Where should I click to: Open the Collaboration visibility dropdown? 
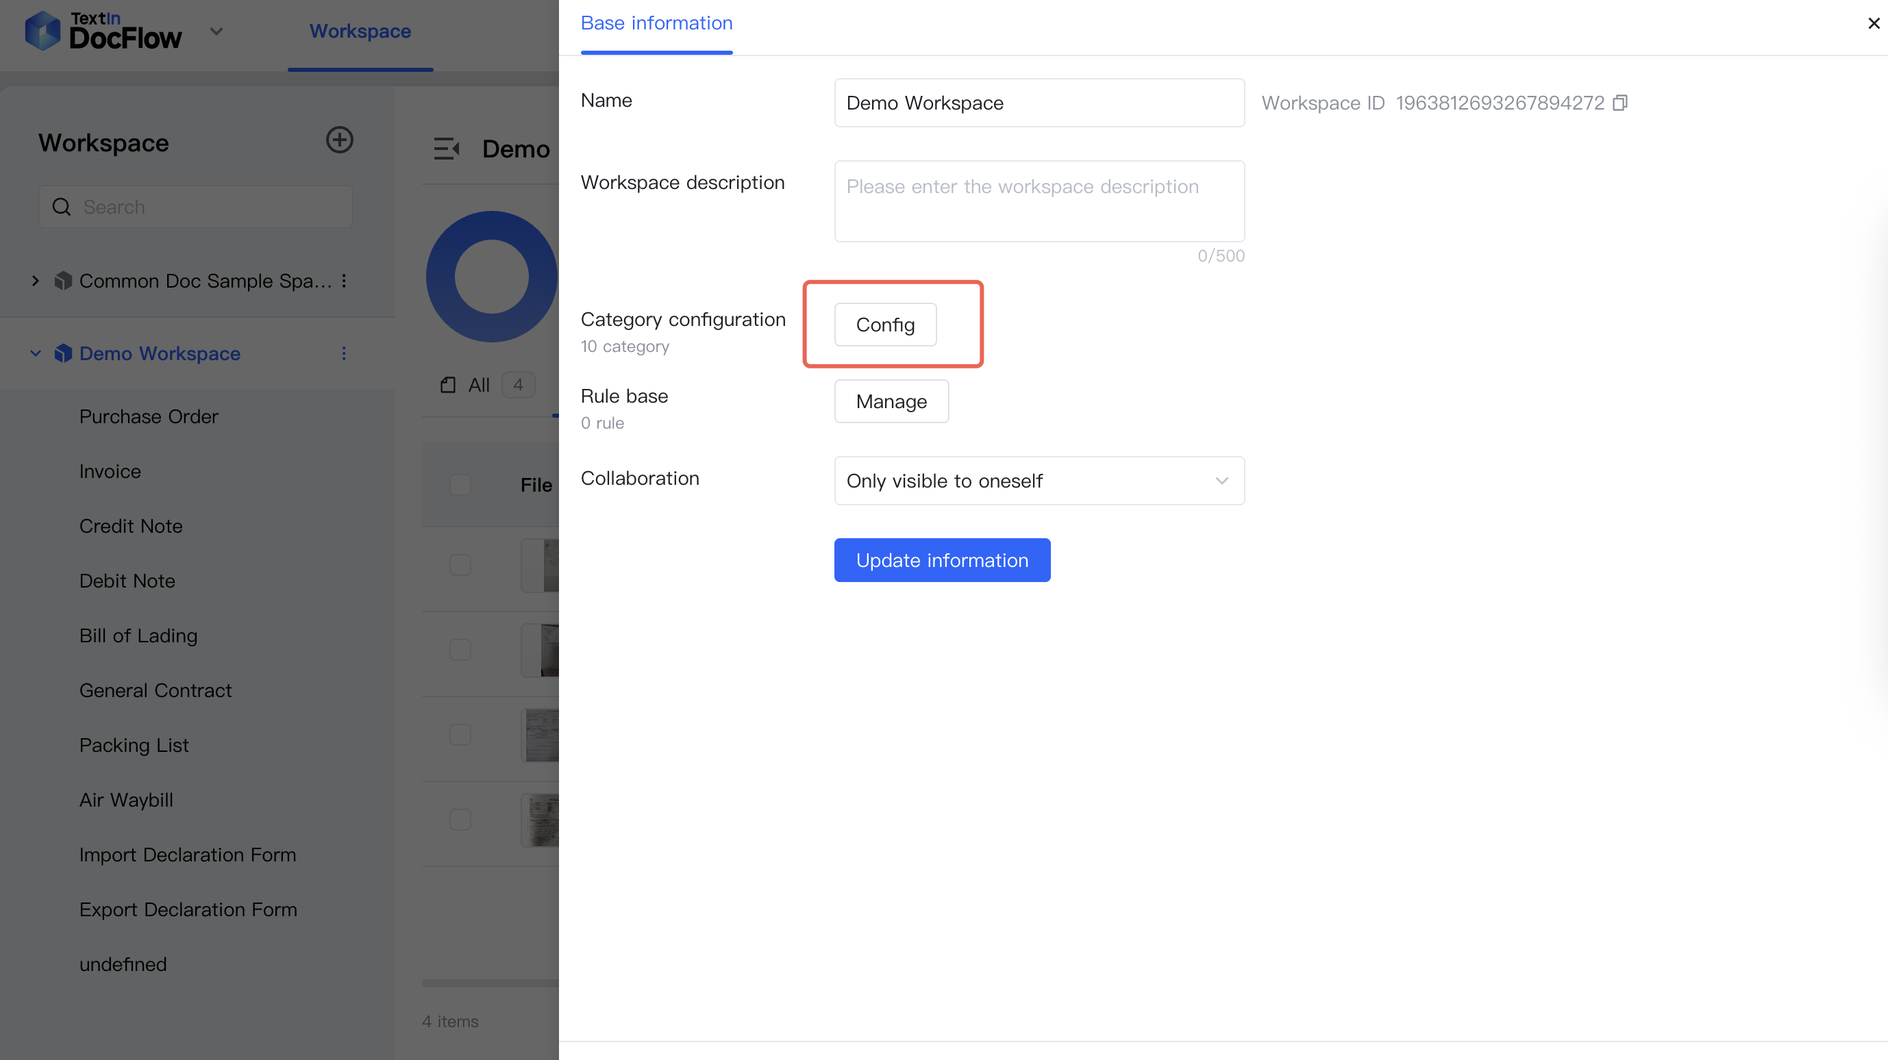(x=1039, y=481)
